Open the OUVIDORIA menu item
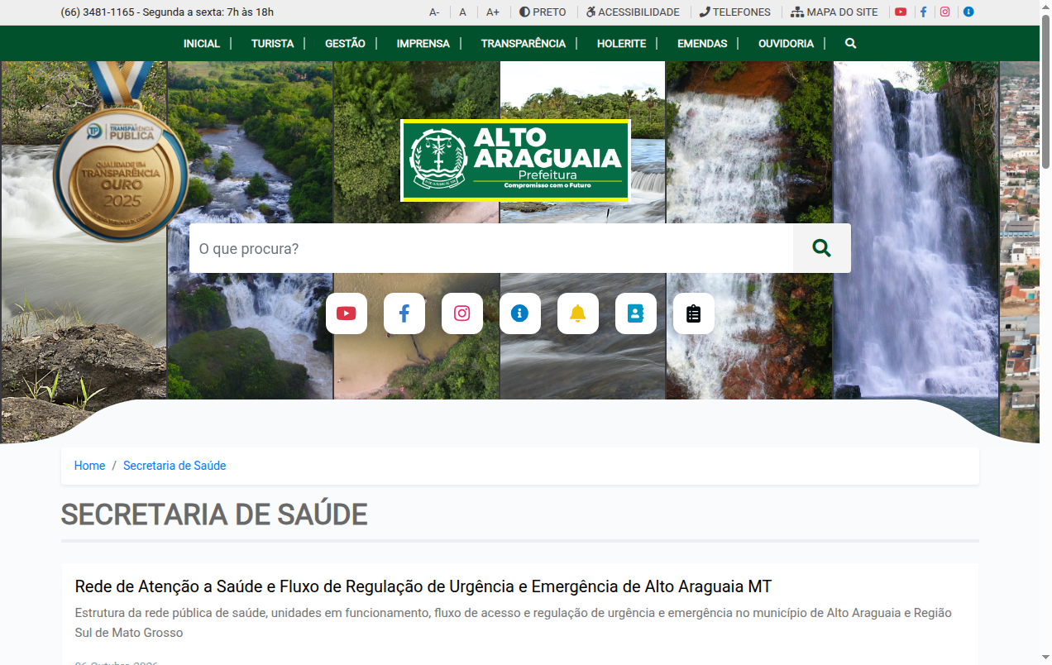 (786, 43)
